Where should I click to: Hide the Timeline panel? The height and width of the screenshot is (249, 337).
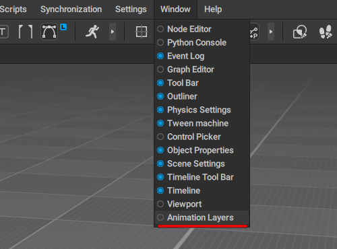pyautogui.click(x=202, y=190)
